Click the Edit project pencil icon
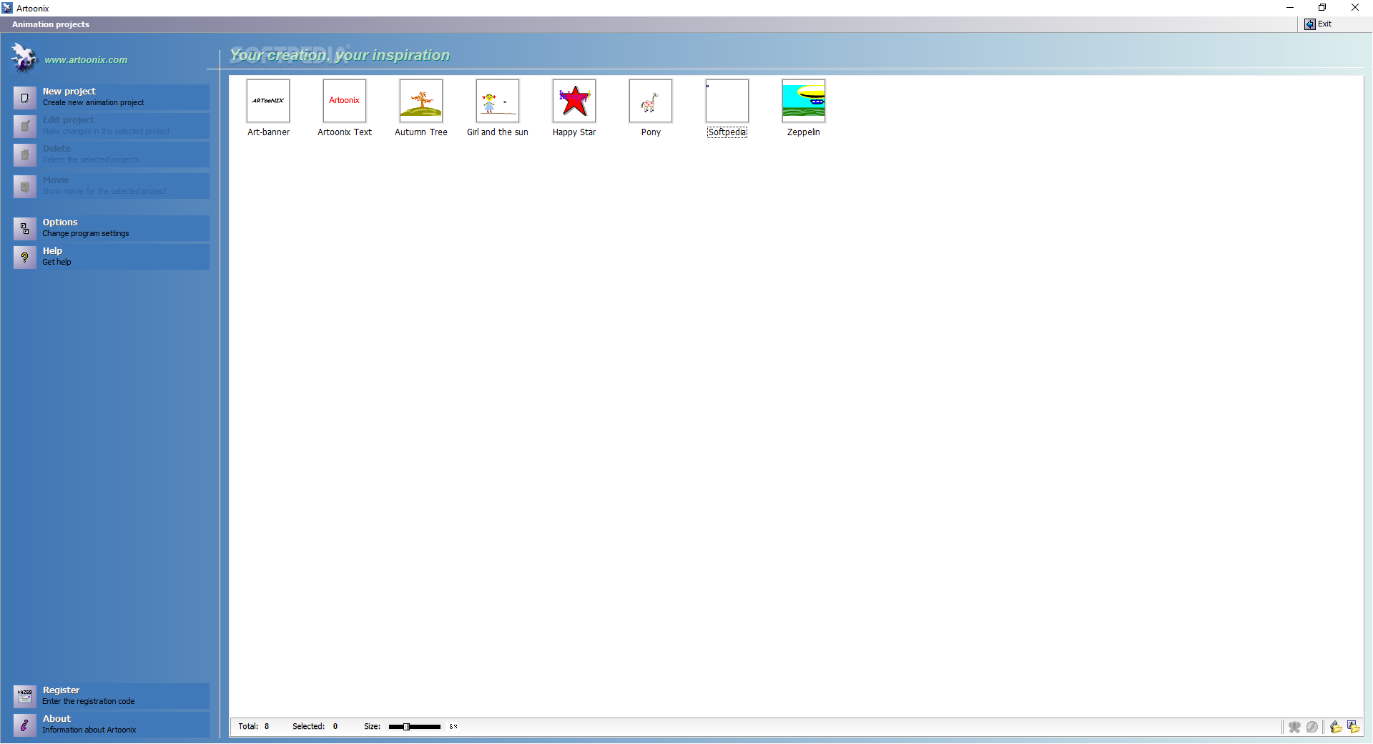 25,126
